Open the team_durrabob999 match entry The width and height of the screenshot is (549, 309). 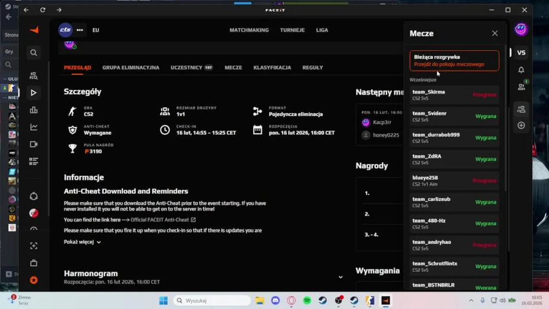(x=454, y=138)
